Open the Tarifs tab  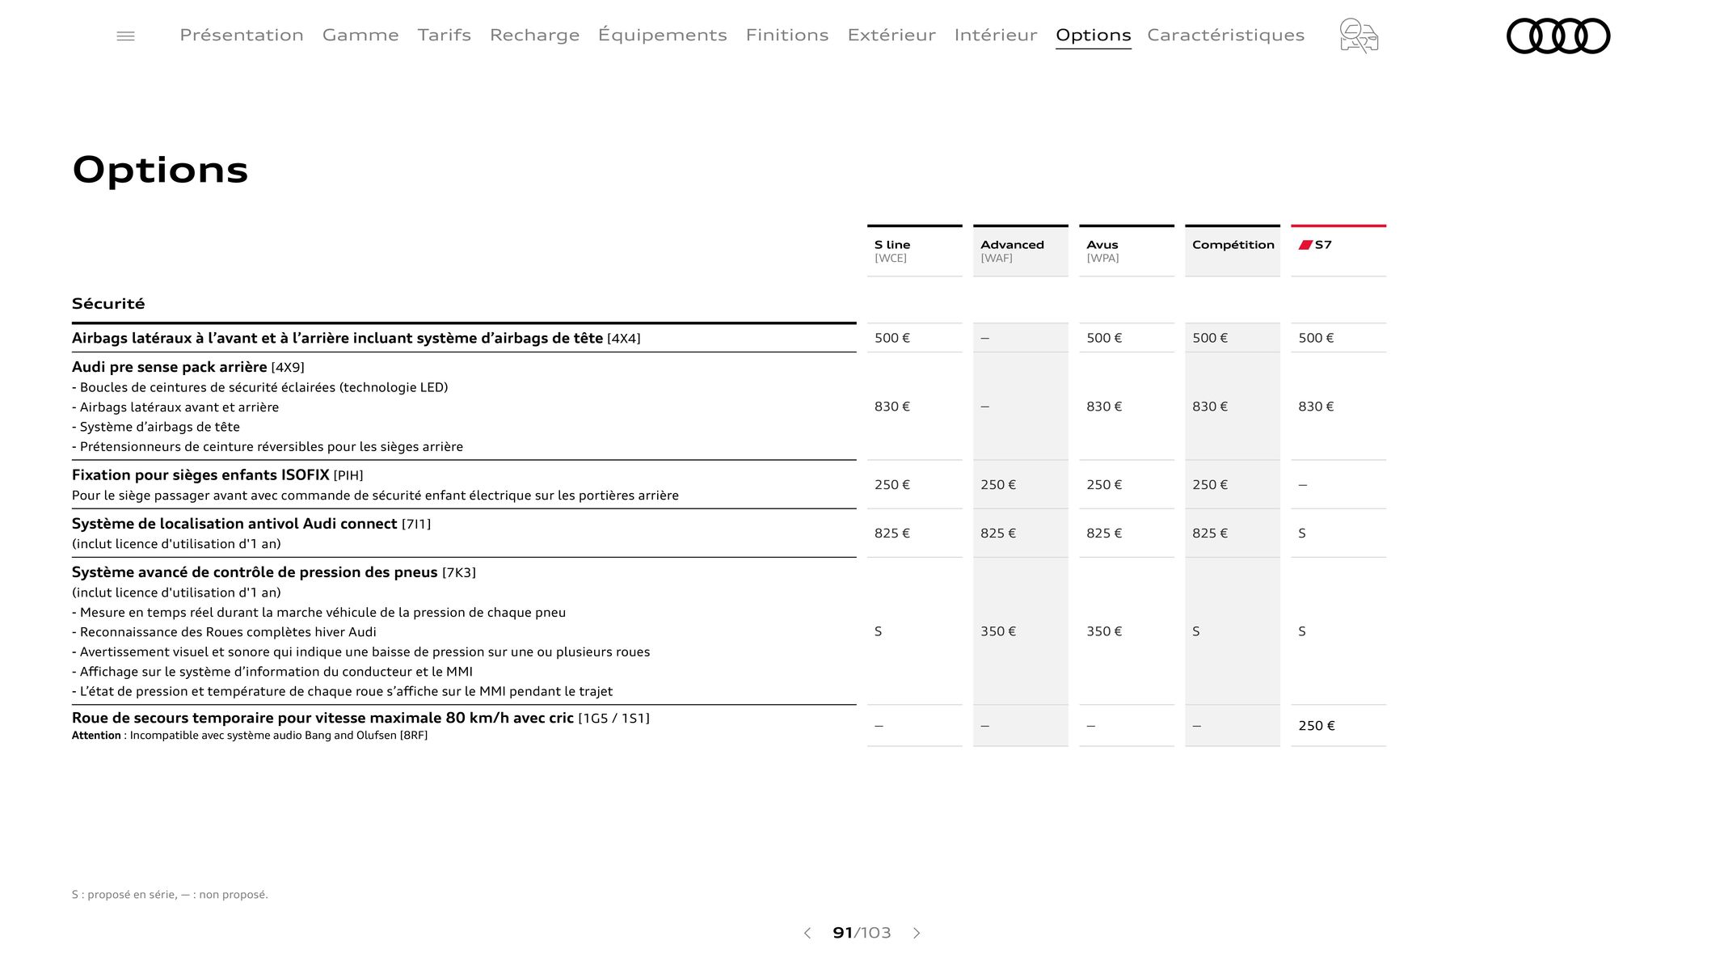point(445,35)
